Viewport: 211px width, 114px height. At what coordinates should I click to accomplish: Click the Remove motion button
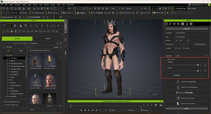pos(146,110)
